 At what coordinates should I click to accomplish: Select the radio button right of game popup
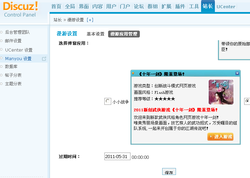click(x=247, y=101)
